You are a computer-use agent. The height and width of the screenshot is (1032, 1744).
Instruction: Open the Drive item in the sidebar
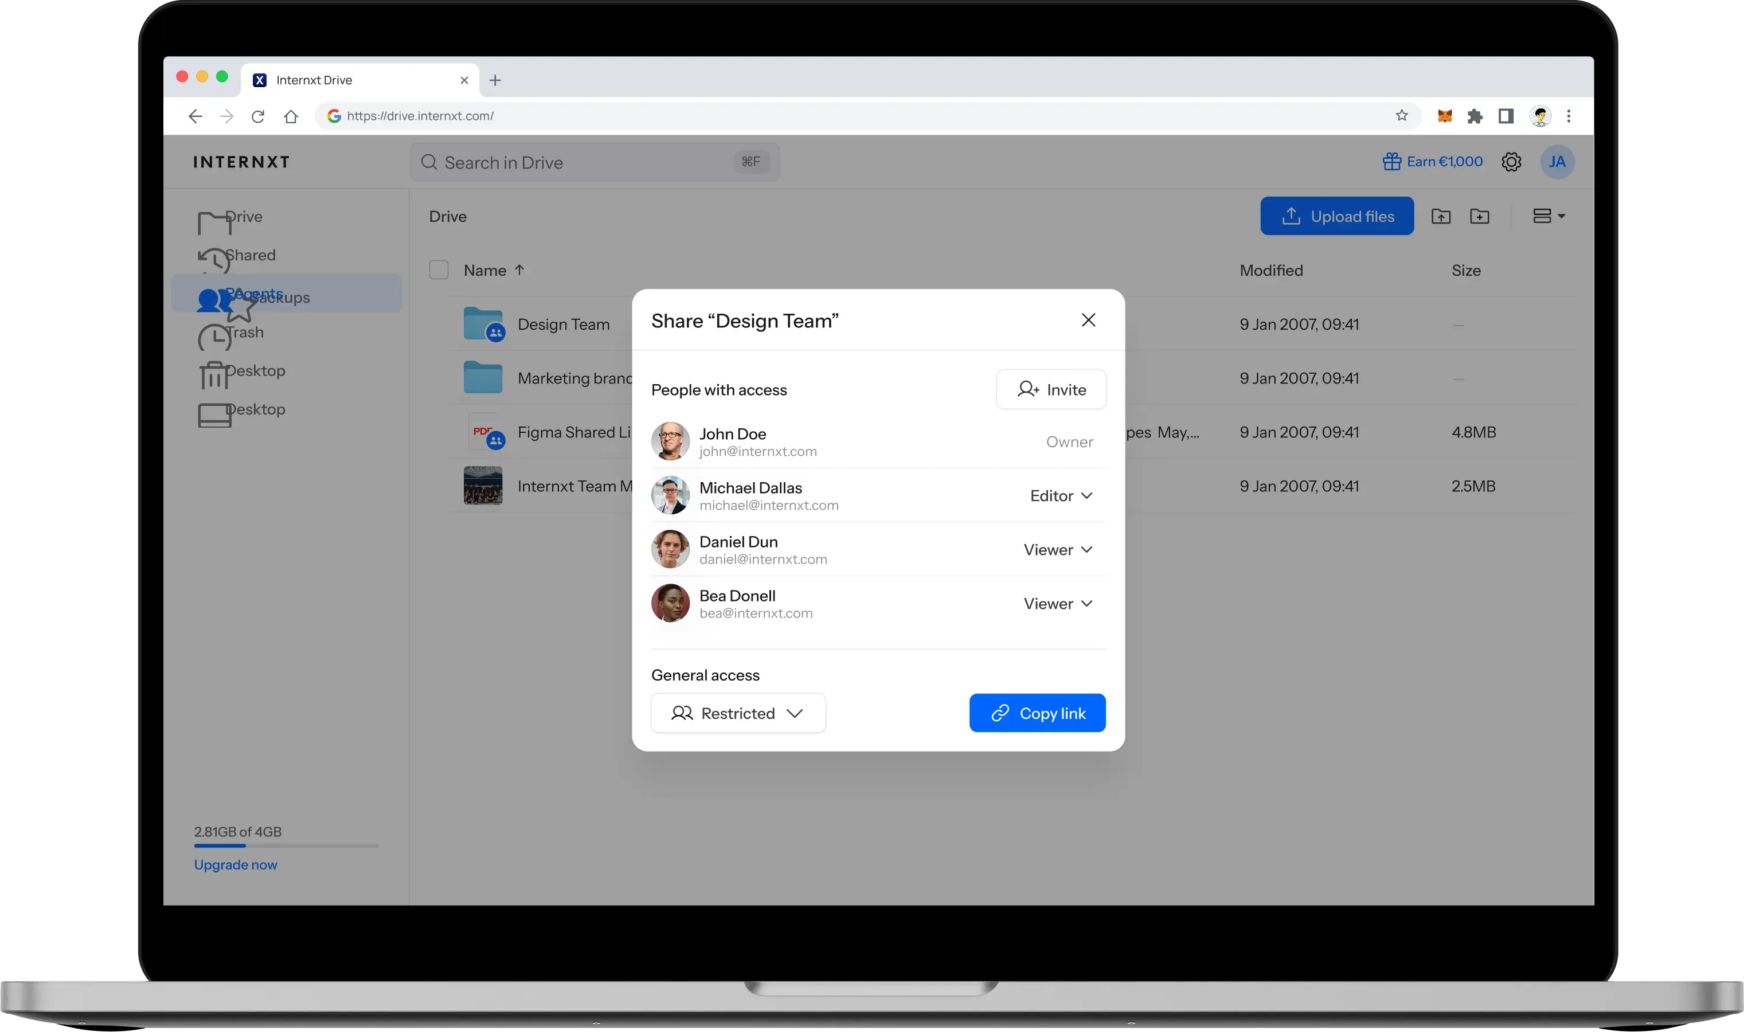pos(244,216)
